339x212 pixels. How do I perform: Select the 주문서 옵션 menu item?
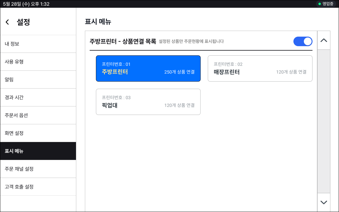[x=38, y=115]
